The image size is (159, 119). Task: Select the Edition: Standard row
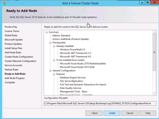point(61,36)
